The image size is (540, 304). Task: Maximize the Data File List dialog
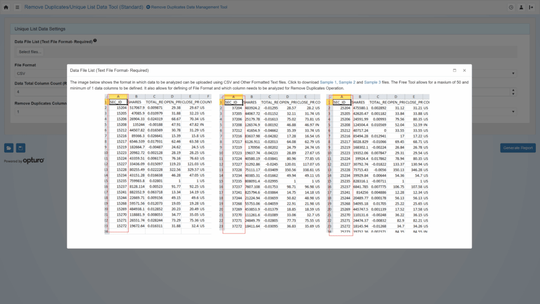[x=454, y=70]
